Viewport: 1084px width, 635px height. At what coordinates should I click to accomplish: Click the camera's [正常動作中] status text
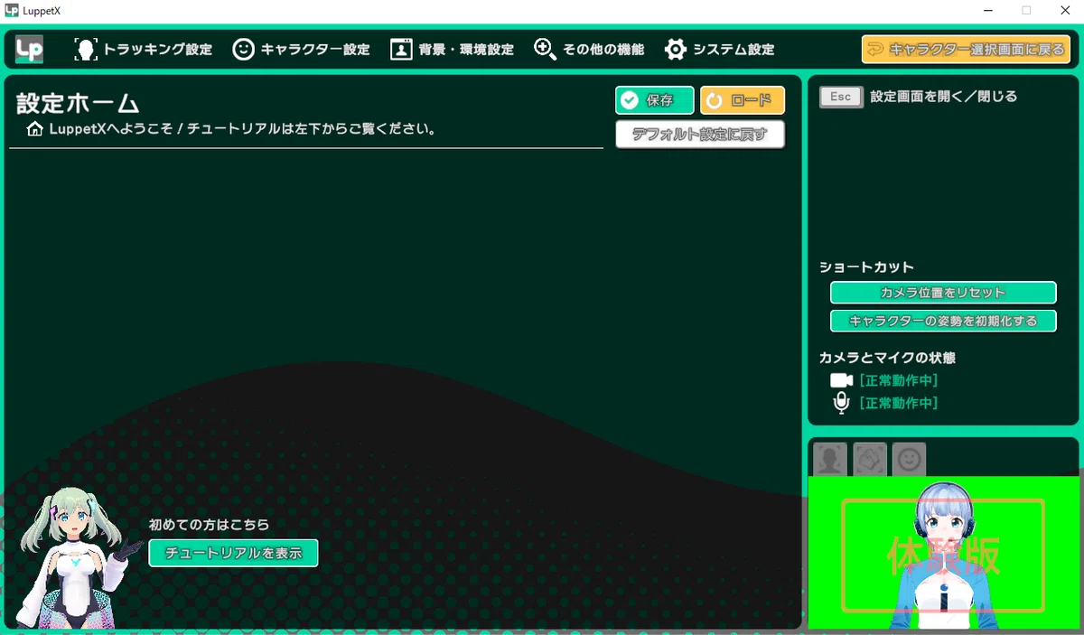tap(899, 380)
